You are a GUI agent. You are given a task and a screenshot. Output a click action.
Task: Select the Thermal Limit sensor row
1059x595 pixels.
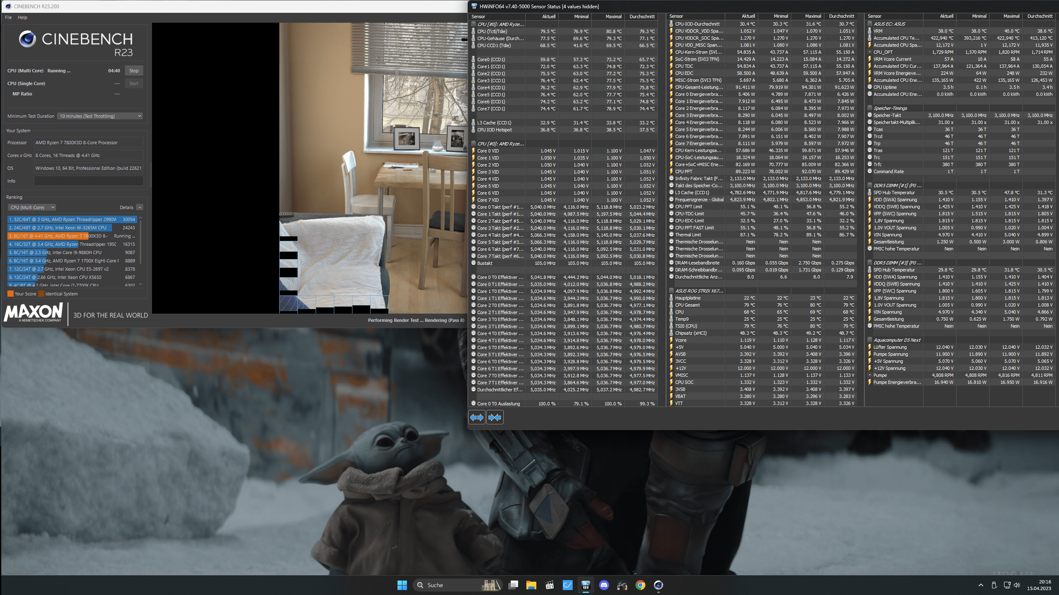pos(762,235)
